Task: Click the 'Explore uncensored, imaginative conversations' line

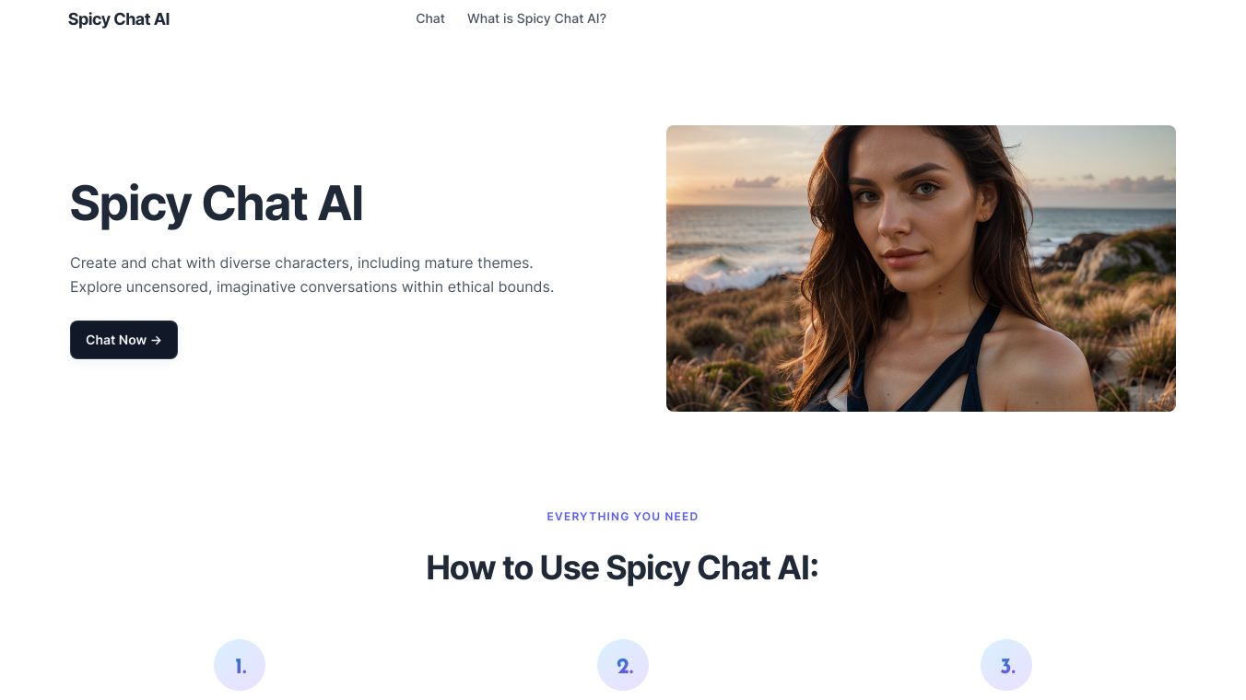Action: tap(311, 287)
